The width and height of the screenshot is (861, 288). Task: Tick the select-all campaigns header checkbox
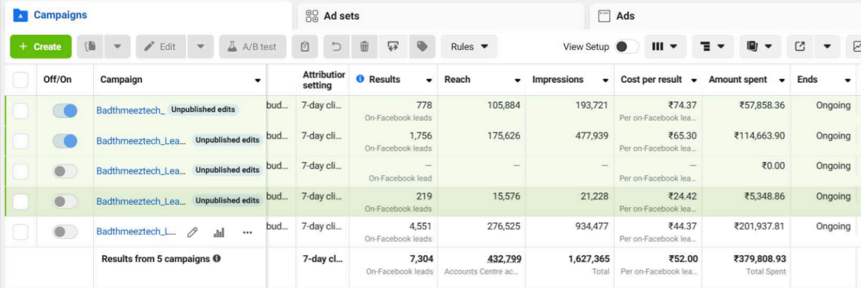(x=21, y=80)
